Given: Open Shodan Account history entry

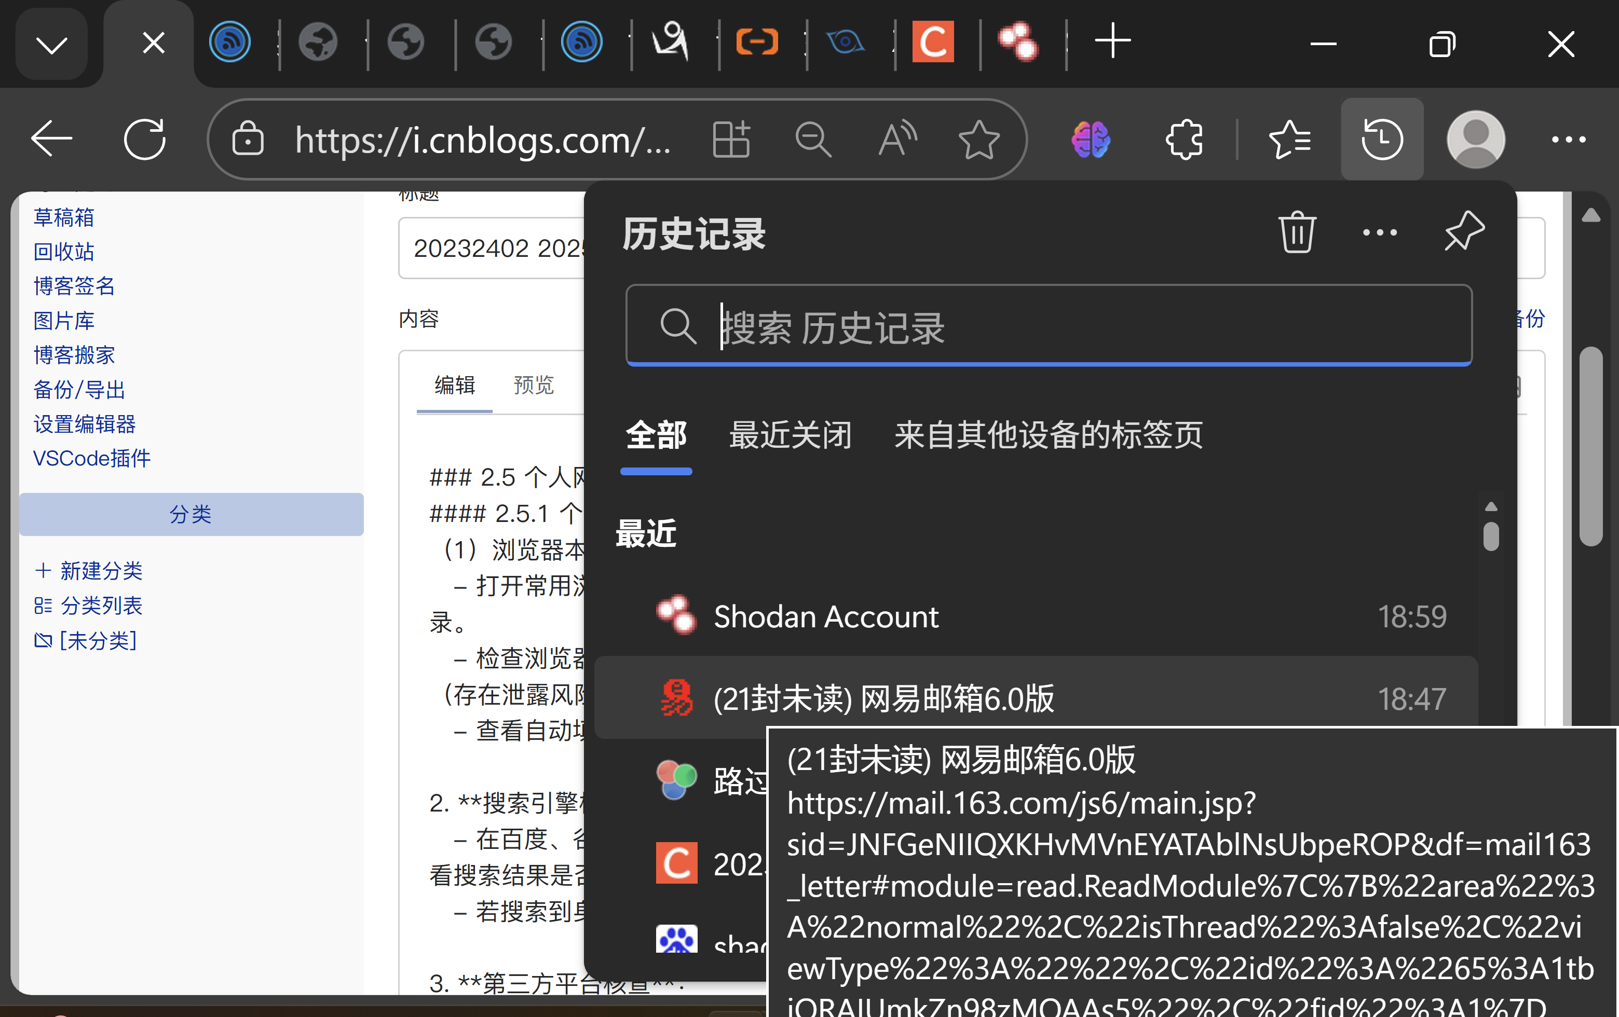Looking at the screenshot, I should [826, 616].
